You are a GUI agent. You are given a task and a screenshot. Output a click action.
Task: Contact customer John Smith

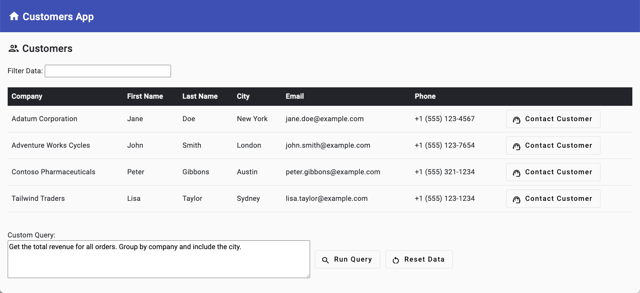click(553, 145)
